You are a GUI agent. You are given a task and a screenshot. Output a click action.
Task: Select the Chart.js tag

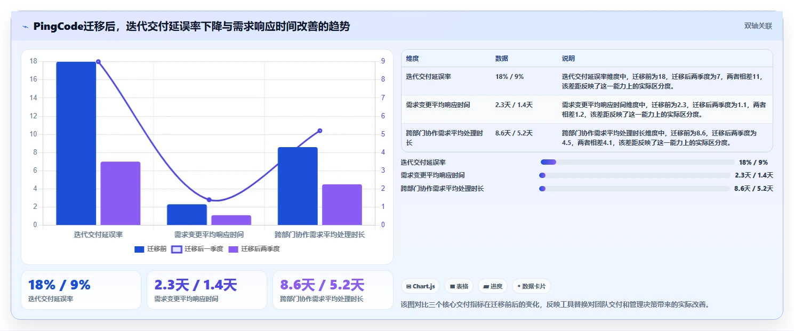click(x=421, y=286)
